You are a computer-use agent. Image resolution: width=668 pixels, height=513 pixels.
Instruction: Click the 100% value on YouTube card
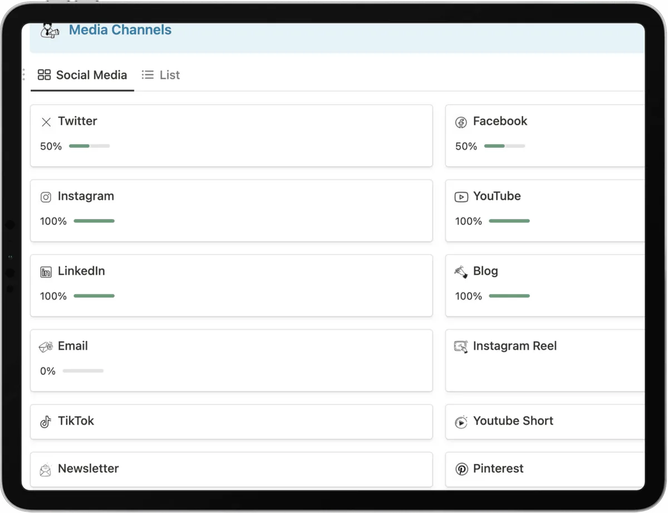pyautogui.click(x=469, y=221)
